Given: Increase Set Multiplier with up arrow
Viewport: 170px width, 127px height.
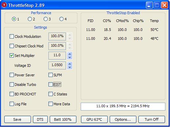Looking at the screenshot, I should tap(70, 54).
